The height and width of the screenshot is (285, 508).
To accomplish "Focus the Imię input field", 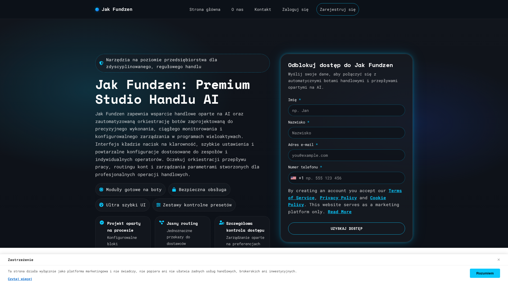I will coord(346,110).
